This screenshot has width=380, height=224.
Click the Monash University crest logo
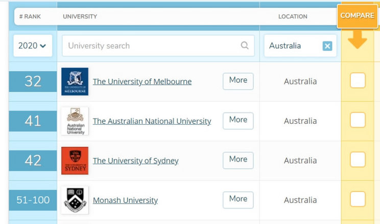coord(75,200)
